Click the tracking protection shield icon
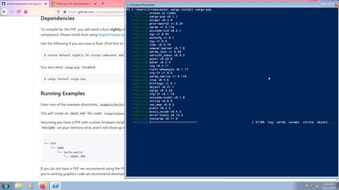339x190 pixels. click(58, 12)
